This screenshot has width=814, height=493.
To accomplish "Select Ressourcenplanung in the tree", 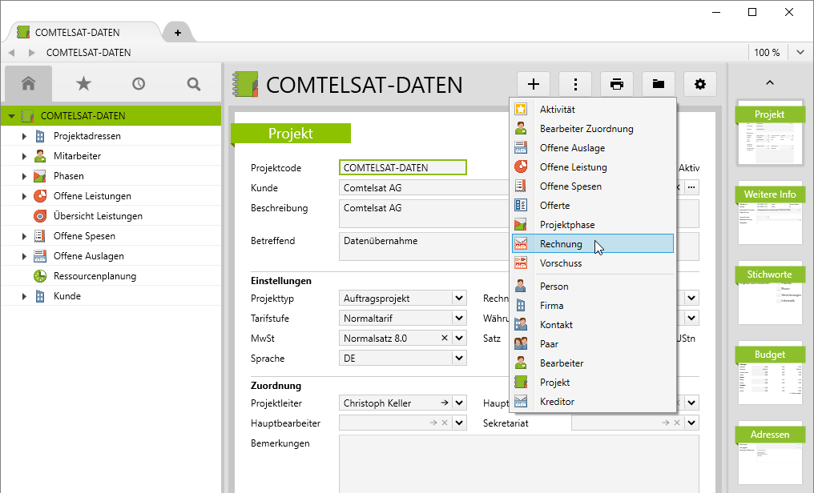I will [95, 276].
